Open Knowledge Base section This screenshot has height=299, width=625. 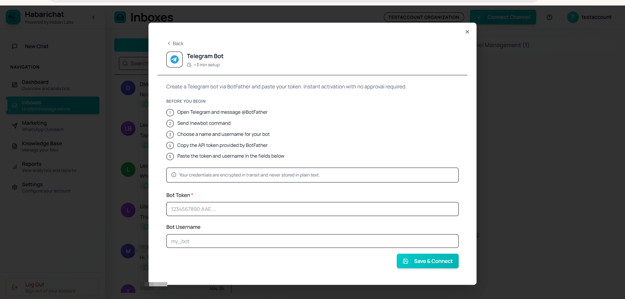click(52, 147)
